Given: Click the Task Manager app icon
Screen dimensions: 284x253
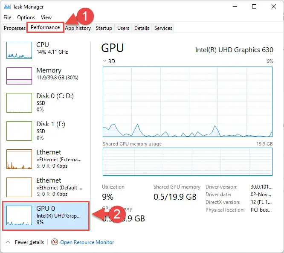Looking at the screenshot, I should (7, 7).
